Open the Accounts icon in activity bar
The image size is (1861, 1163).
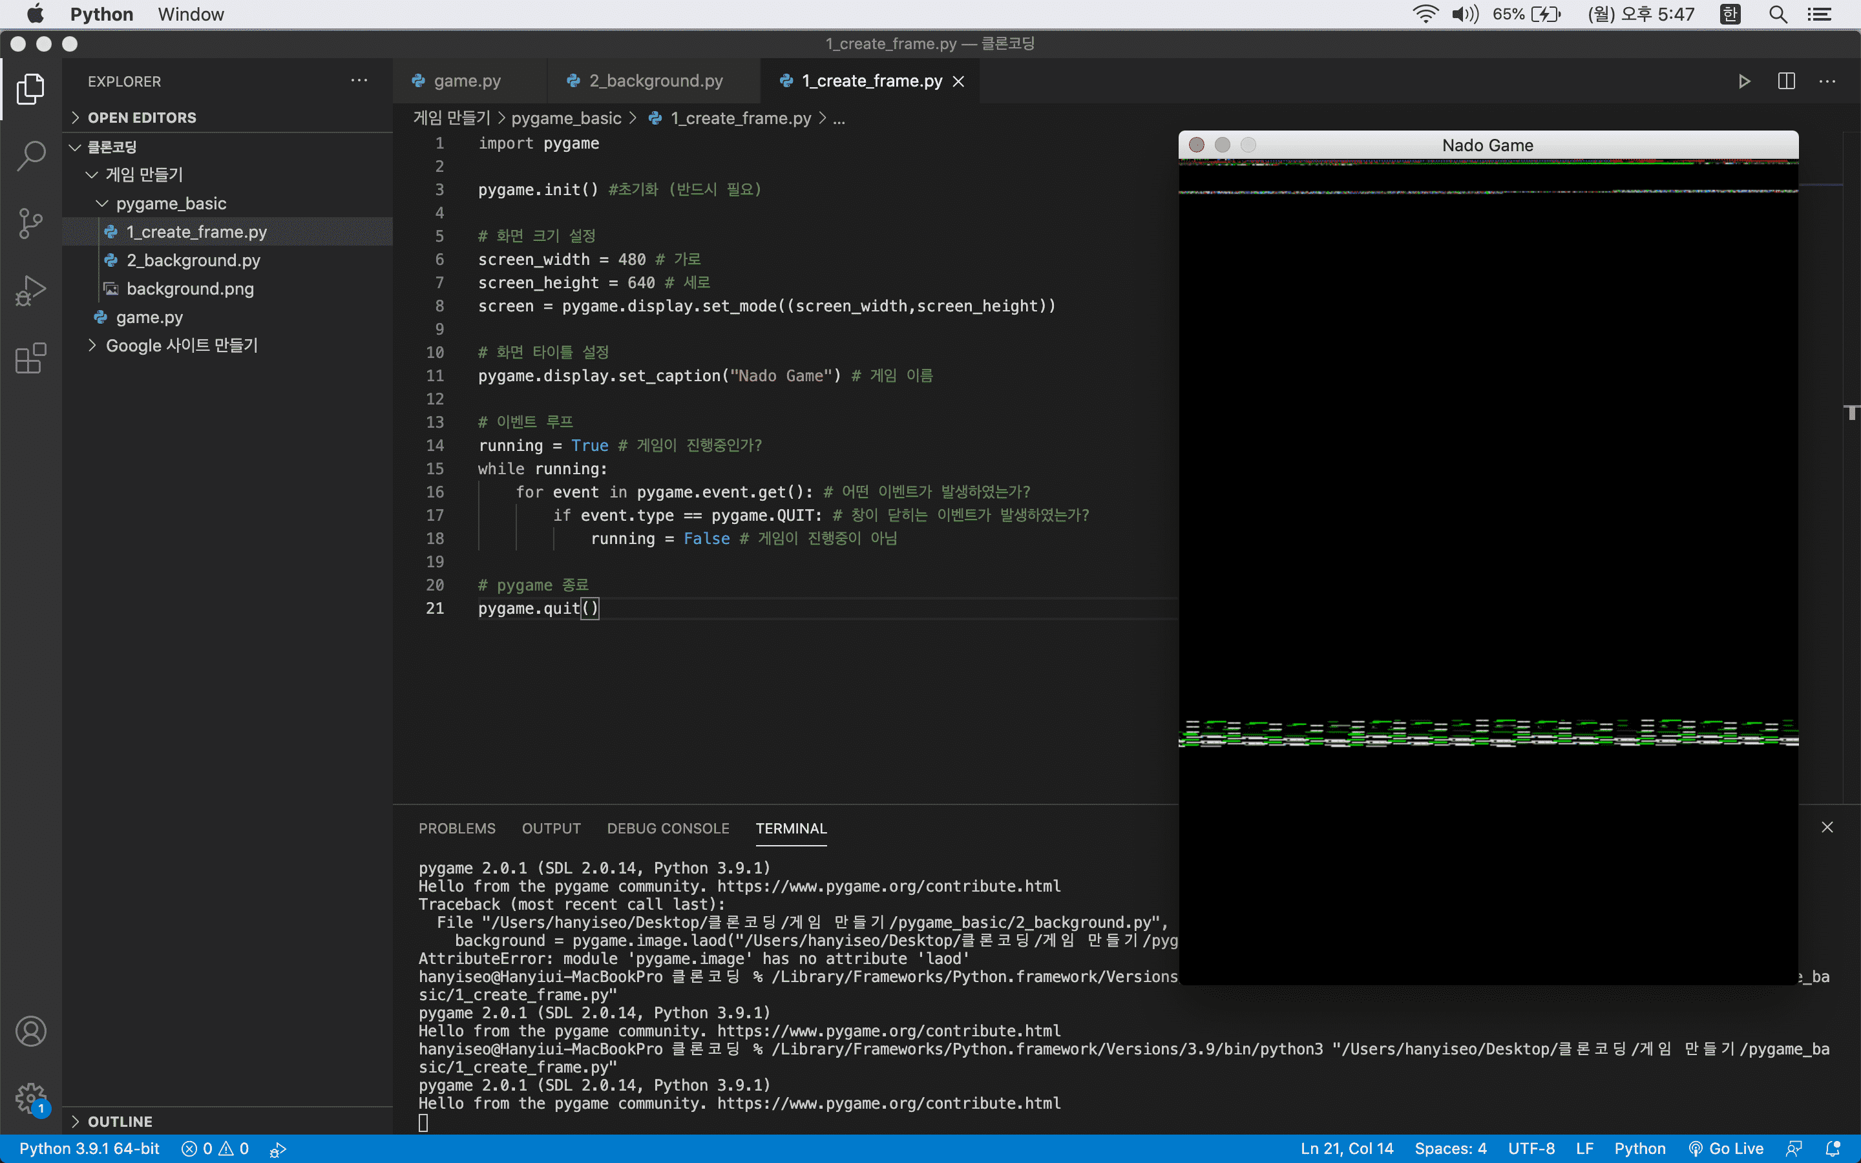coord(31,1031)
